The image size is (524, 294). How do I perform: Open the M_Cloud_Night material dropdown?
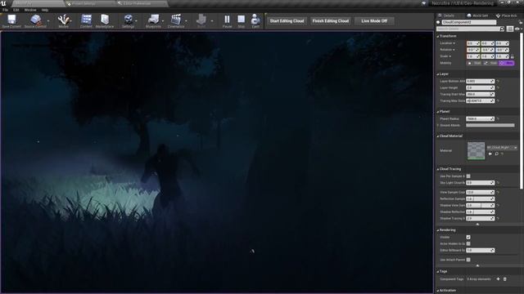pos(502,147)
